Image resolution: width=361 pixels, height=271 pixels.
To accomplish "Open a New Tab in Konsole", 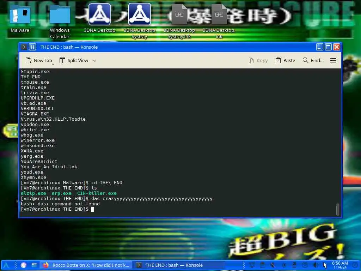I will 39,60.
